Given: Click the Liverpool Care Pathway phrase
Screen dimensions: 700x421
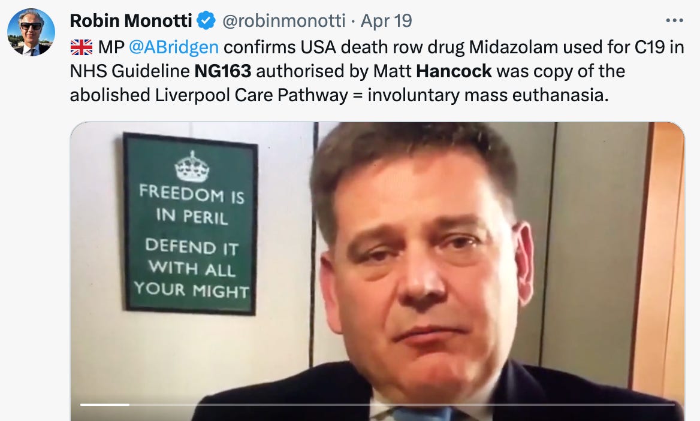Looking at the screenshot, I should pos(251,95).
